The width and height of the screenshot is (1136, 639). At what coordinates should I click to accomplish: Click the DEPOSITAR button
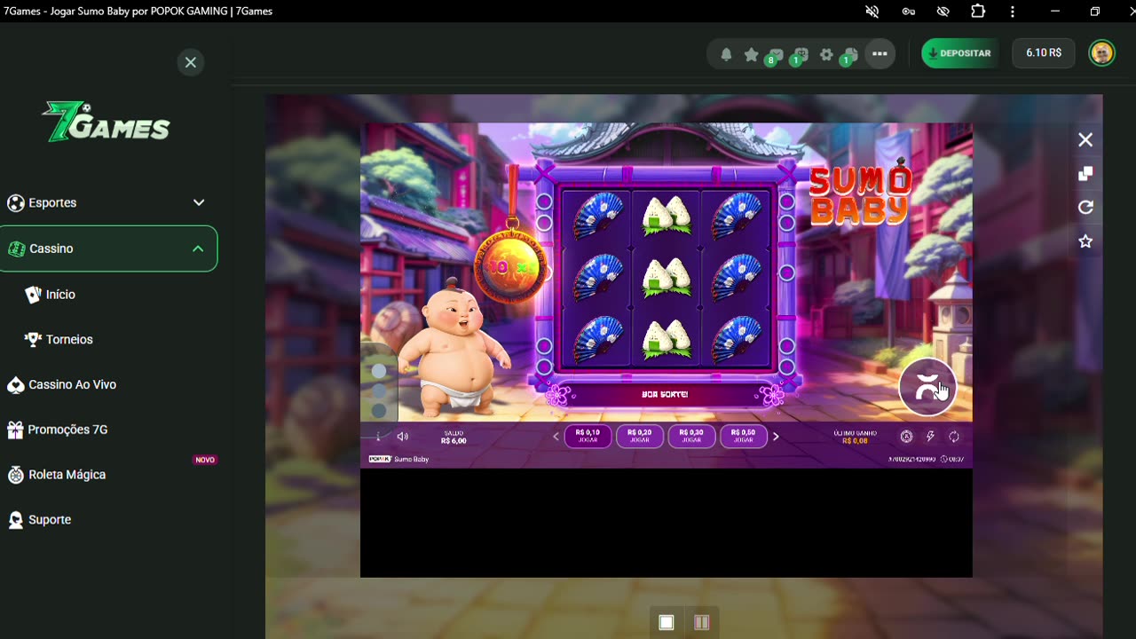pyautogui.click(x=959, y=53)
